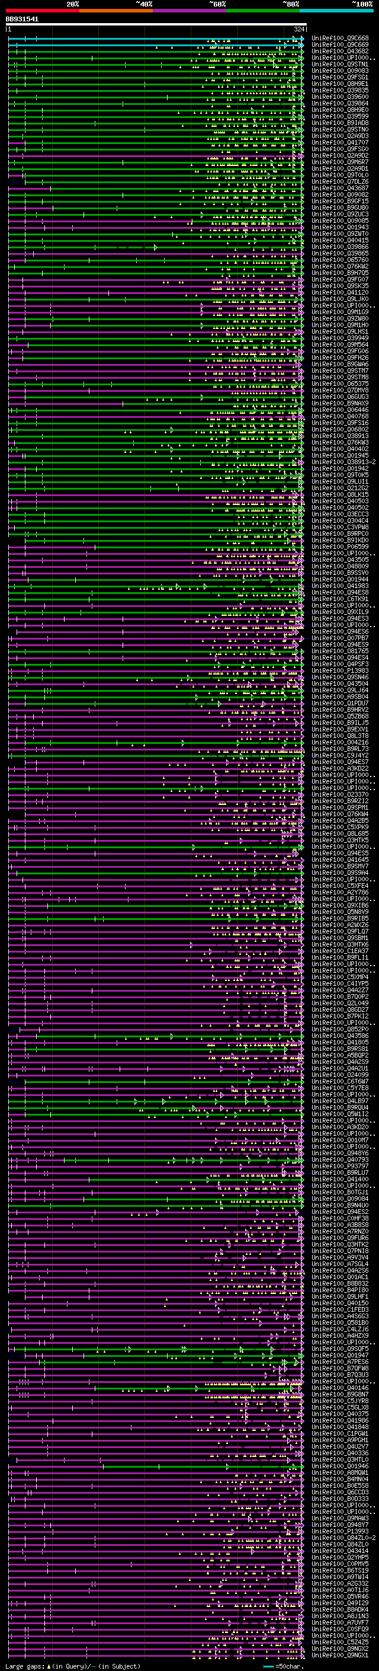Click the UniRef100_Q2L049 entry
Screen dimensions: 379x1671
(339, 1003)
